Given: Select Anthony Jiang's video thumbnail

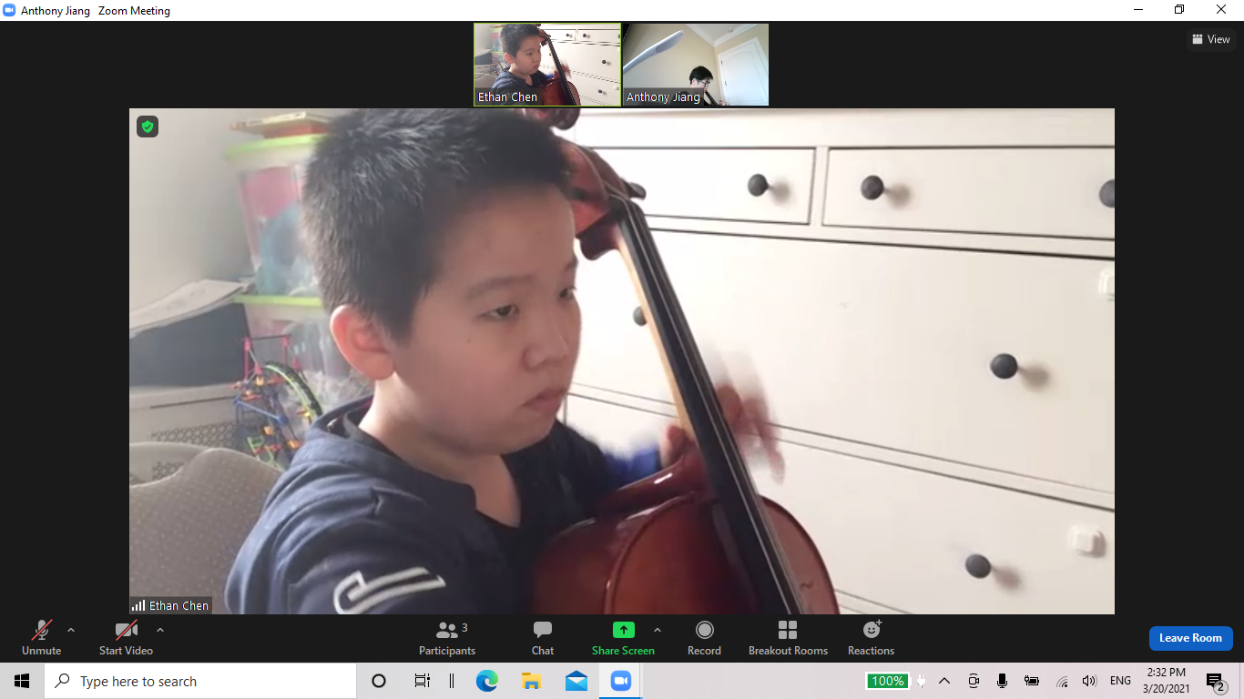Looking at the screenshot, I should pos(696,65).
